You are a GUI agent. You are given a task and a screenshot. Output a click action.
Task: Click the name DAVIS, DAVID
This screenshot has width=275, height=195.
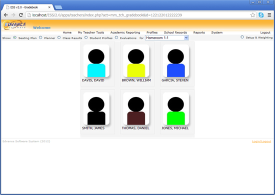point(93,80)
